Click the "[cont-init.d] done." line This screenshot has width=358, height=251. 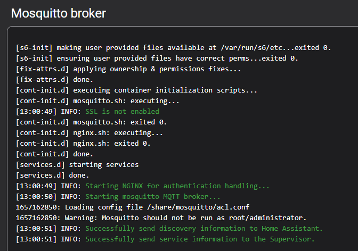point(54,154)
